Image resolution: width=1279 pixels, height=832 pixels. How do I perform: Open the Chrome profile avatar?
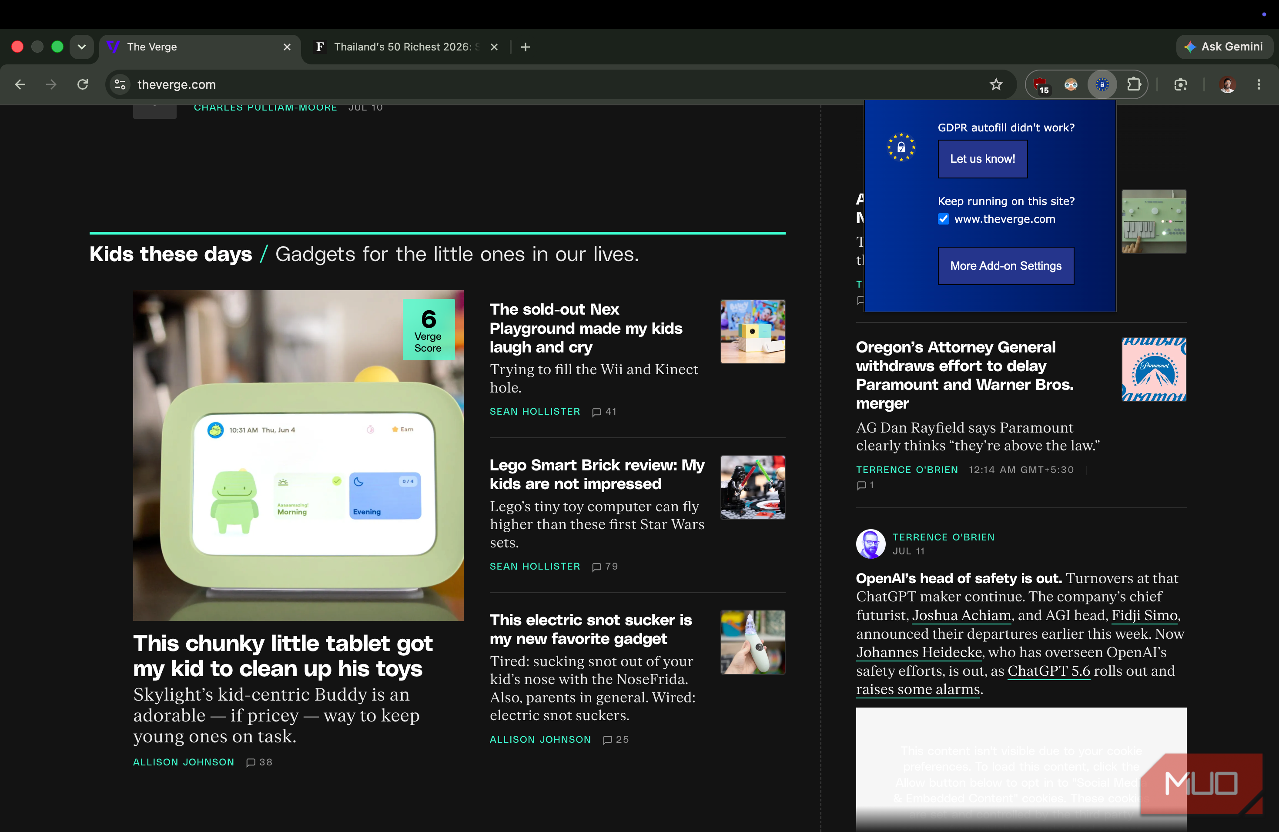point(1227,84)
